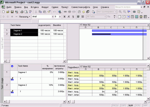150x107 pixels.
Task: Click in the Введите вопрос field
Action: pos(127,7)
